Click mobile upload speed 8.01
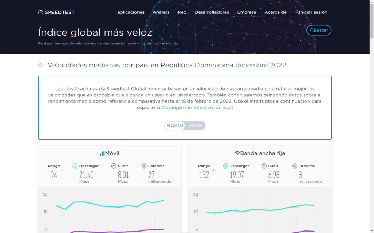 point(123,175)
